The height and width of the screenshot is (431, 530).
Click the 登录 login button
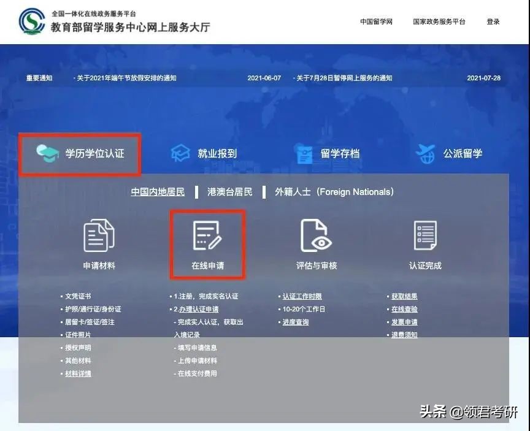coord(492,21)
